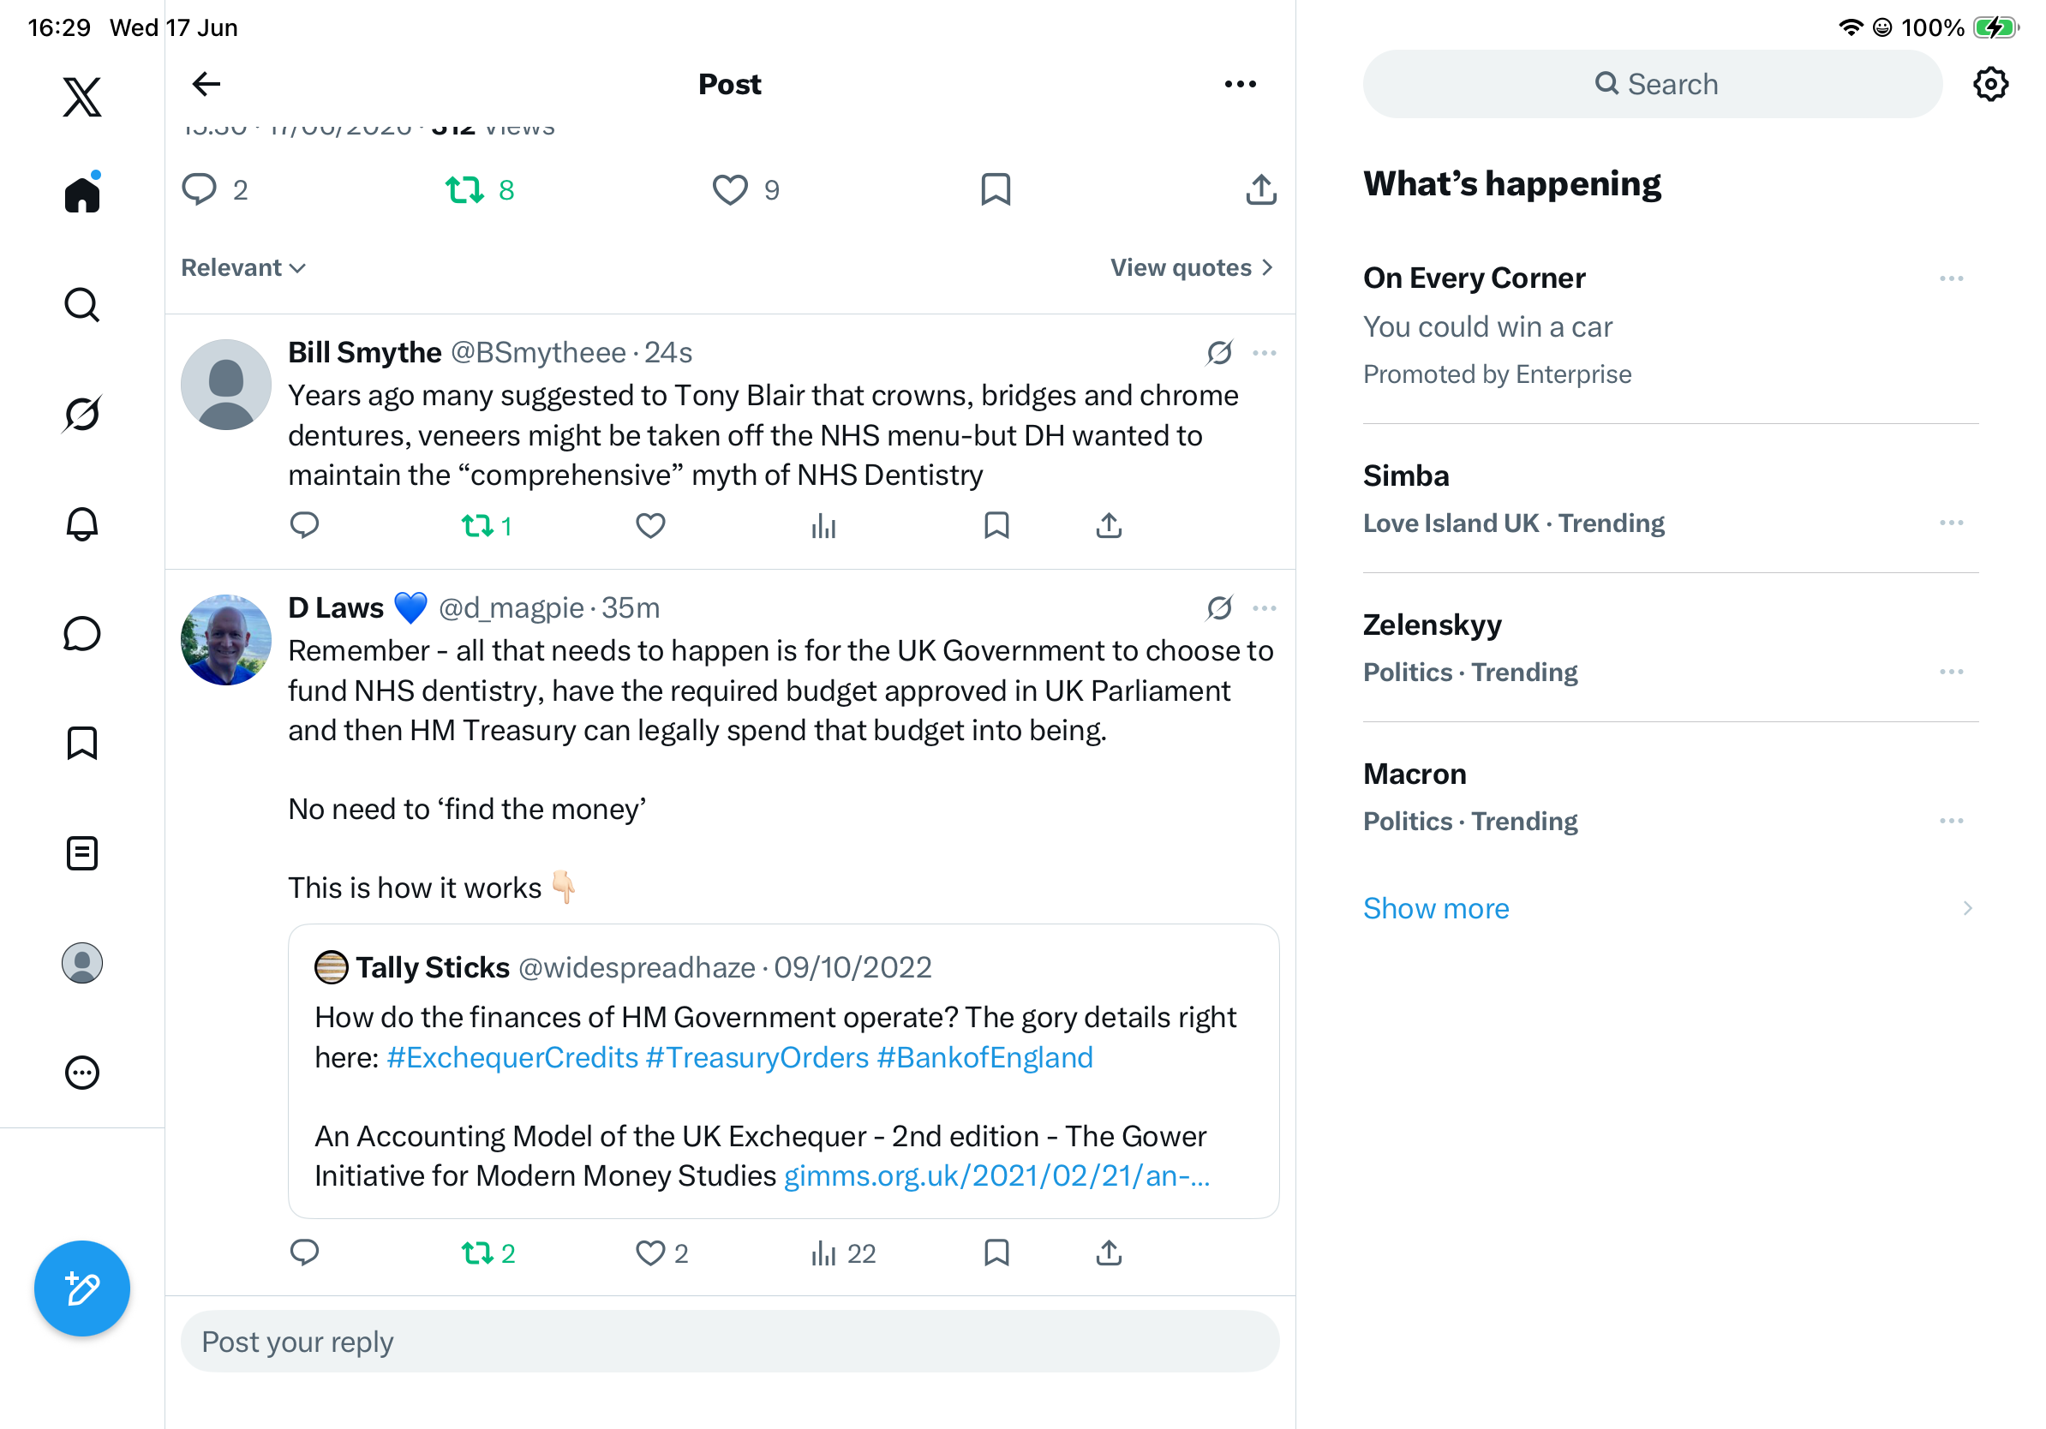The width and height of the screenshot is (2046, 1429).
Task: Click the Post your reply field
Action: click(x=730, y=1341)
